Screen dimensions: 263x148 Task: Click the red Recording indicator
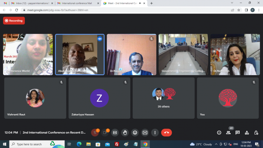(14, 21)
